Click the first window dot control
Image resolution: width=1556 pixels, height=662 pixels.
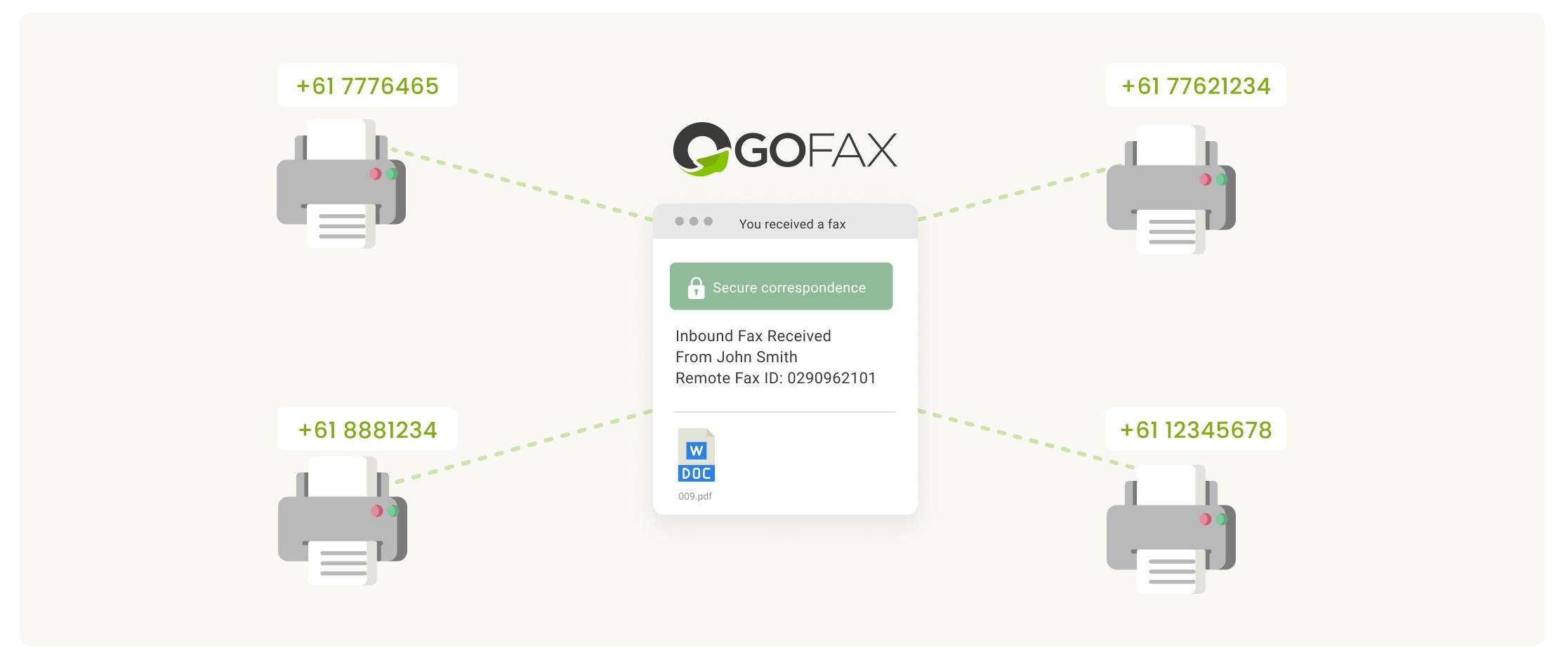click(678, 220)
